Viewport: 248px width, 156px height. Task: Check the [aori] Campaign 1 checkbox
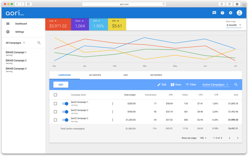tap(55, 103)
